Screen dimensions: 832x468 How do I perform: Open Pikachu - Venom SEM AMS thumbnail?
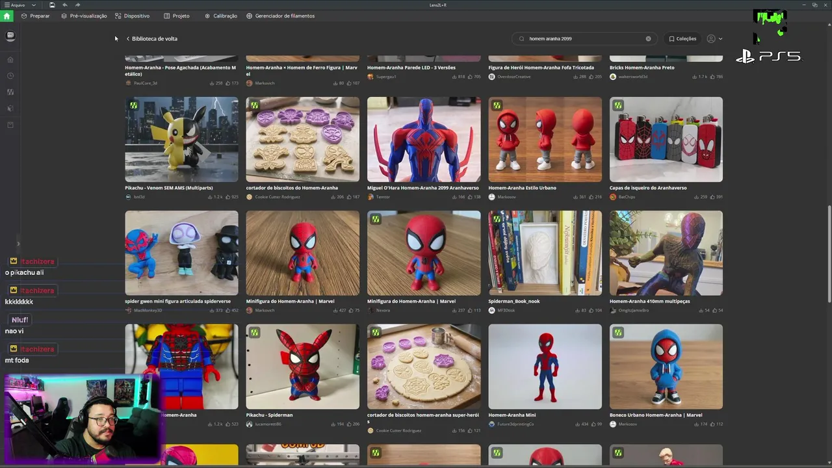[181, 140]
